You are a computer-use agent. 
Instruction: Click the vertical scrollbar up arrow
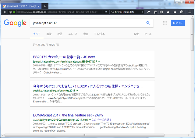coord(192,16)
